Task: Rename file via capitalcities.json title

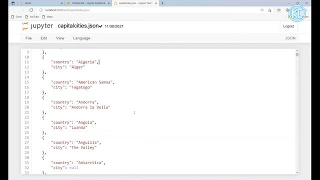Action: (x=78, y=26)
